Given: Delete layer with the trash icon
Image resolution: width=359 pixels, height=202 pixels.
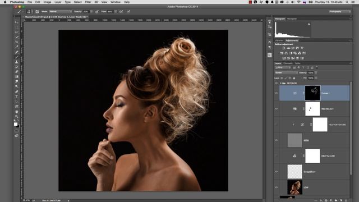Looking at the screenshot, I should click(346, 200).
